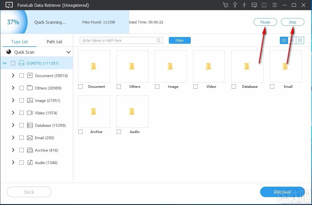Focus the name or path search field

(x=121, y=40)
